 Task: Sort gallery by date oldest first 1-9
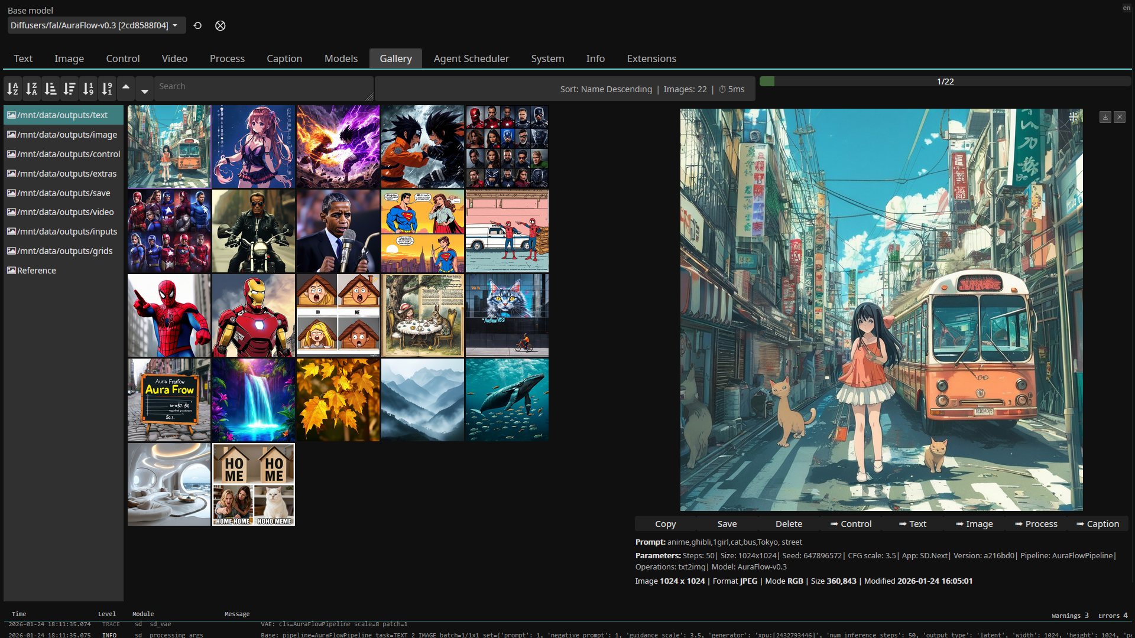tap(88, 89)
